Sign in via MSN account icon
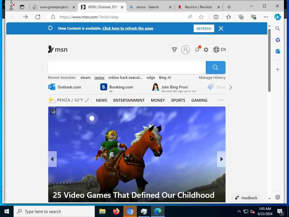 tap(186, 49)
